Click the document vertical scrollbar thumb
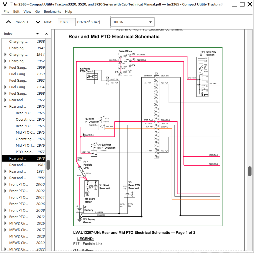The height and width of the screenshot is (253, 254). [250, 171]
